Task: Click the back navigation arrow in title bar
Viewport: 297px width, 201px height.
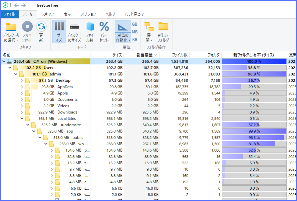Action: point(16,5)
